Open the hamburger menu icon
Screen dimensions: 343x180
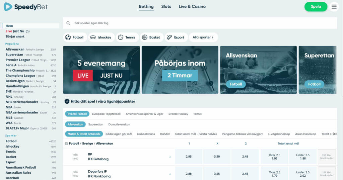pyautogui.click(x=334, y=7)
